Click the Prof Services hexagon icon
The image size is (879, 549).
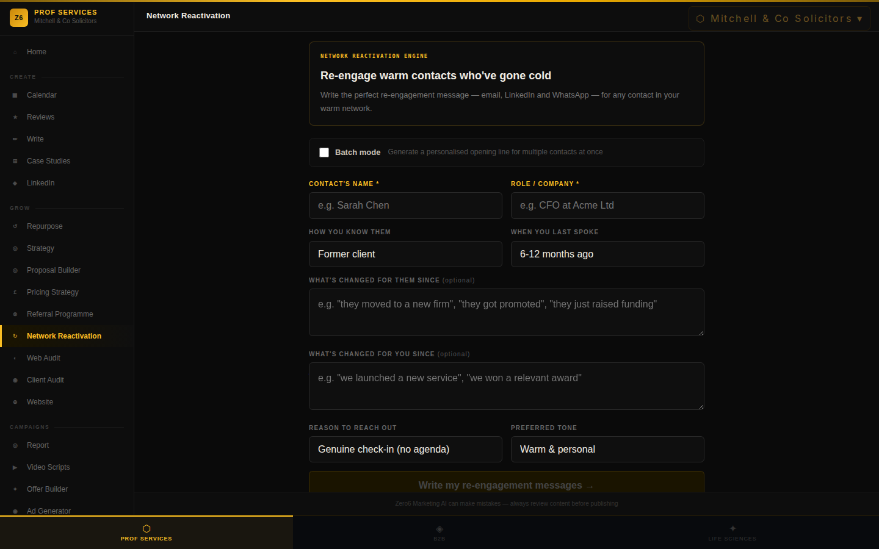(x=146, y=529)
